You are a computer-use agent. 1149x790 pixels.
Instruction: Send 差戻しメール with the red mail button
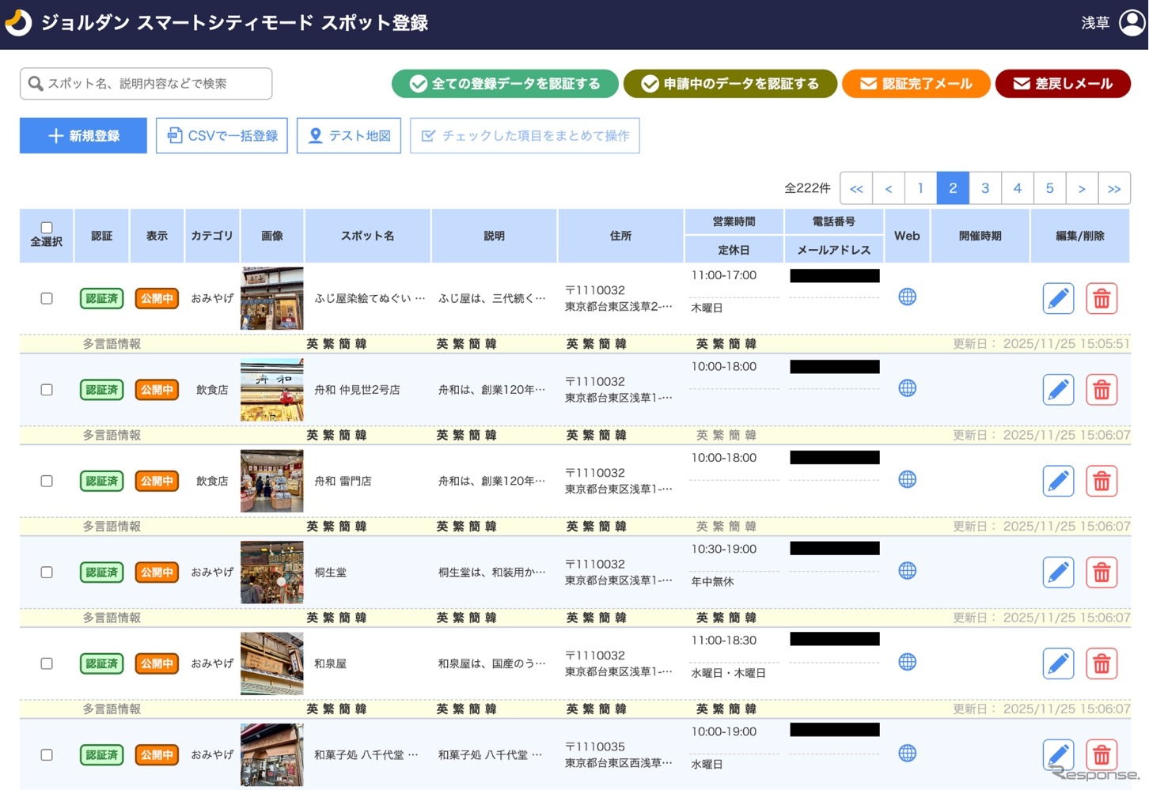point(1063,83)
